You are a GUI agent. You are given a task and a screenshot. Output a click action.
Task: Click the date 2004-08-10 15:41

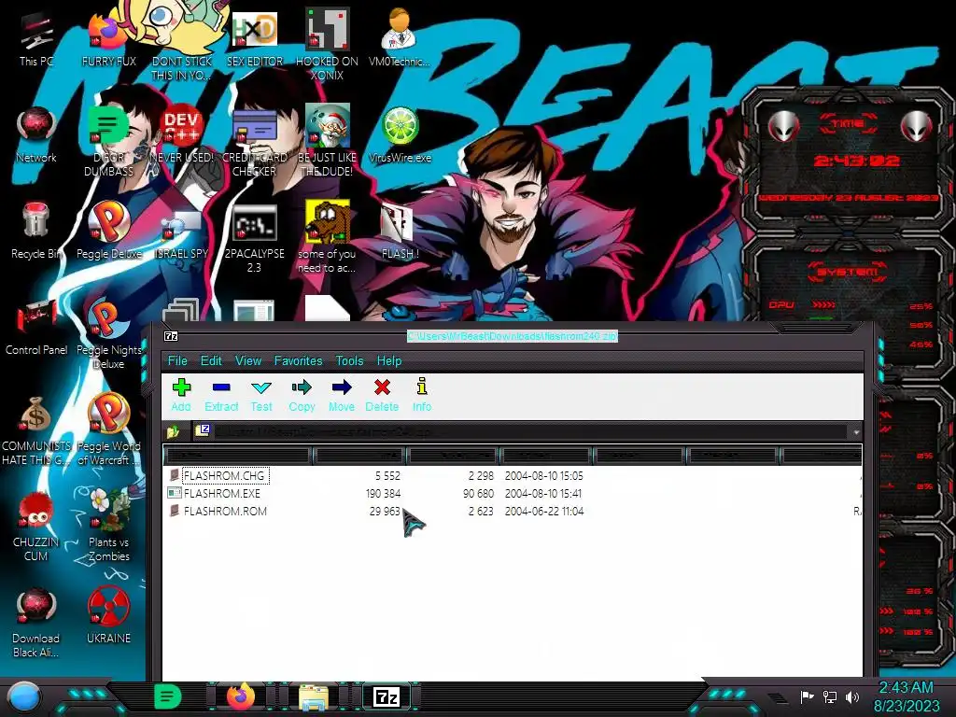(543, 493)
